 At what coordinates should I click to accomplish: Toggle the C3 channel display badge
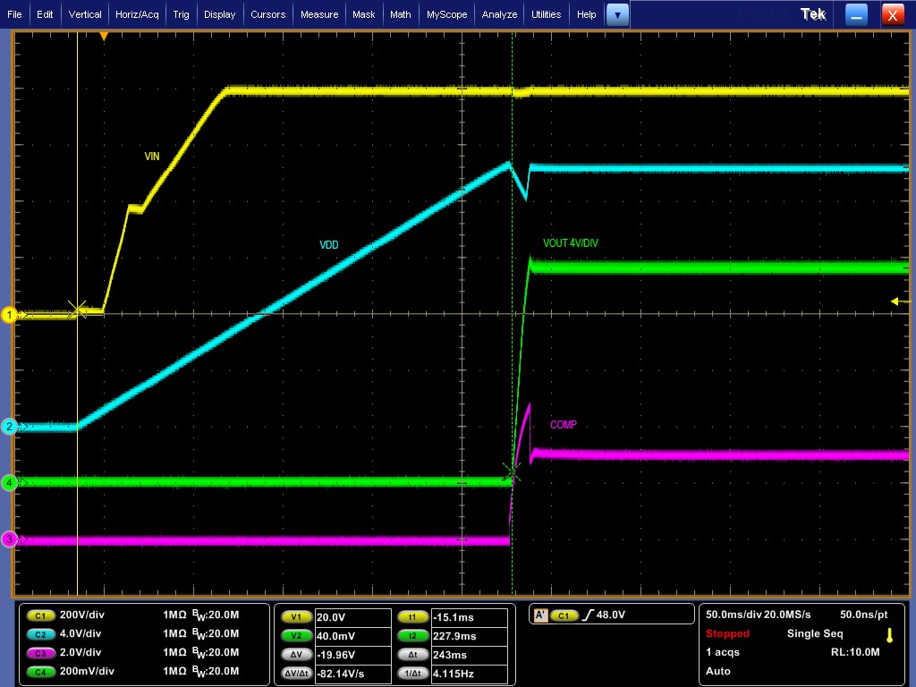tap(39, 653)
